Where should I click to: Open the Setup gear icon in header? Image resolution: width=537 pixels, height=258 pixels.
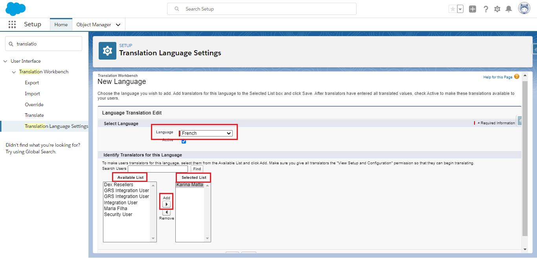(x=497, y=9)
